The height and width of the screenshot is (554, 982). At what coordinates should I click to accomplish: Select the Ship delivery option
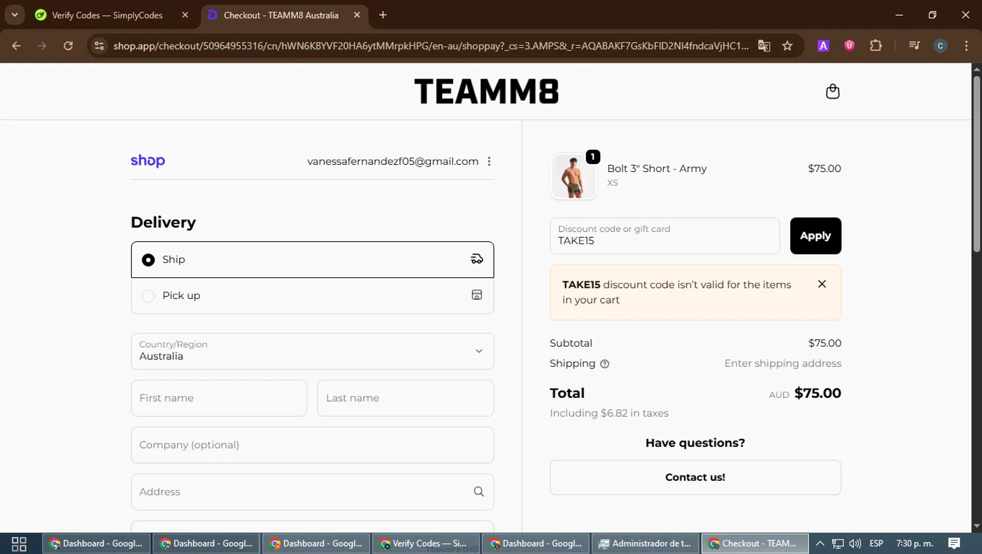[x=312, y=260]
